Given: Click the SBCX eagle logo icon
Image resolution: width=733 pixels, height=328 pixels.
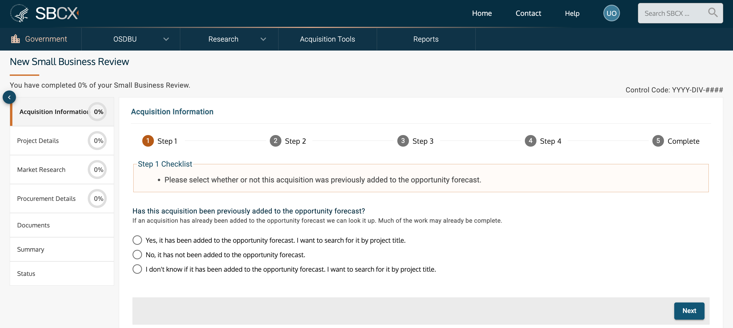Looking at the screenshot, I should (19, 13).
